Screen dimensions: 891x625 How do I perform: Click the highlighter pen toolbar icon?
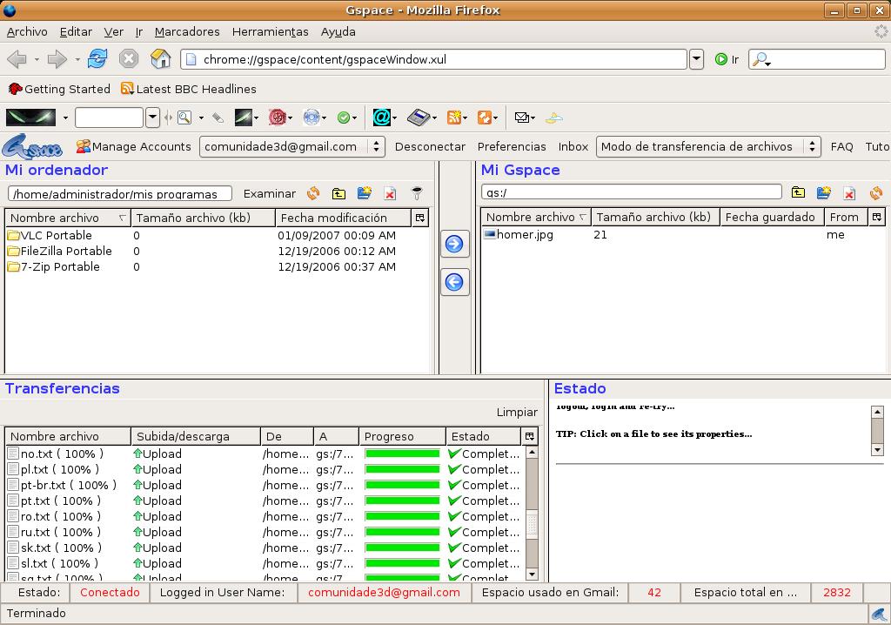click(218, 118)
